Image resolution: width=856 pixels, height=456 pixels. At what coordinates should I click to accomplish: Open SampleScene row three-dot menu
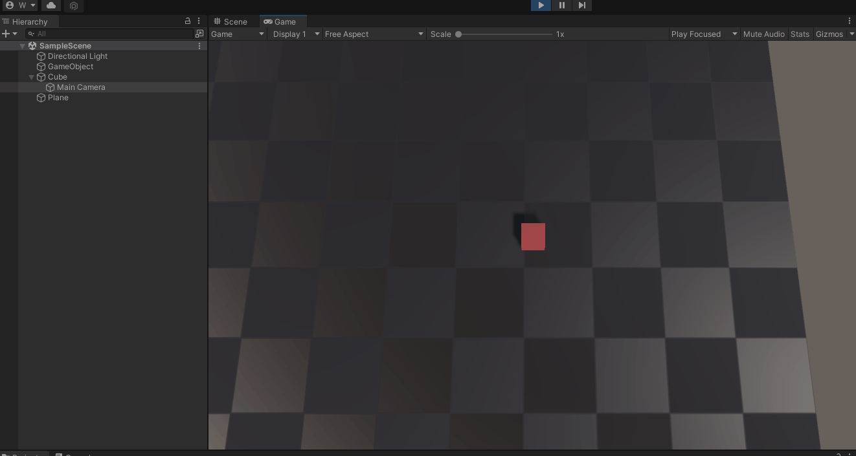tap(199, 46)
